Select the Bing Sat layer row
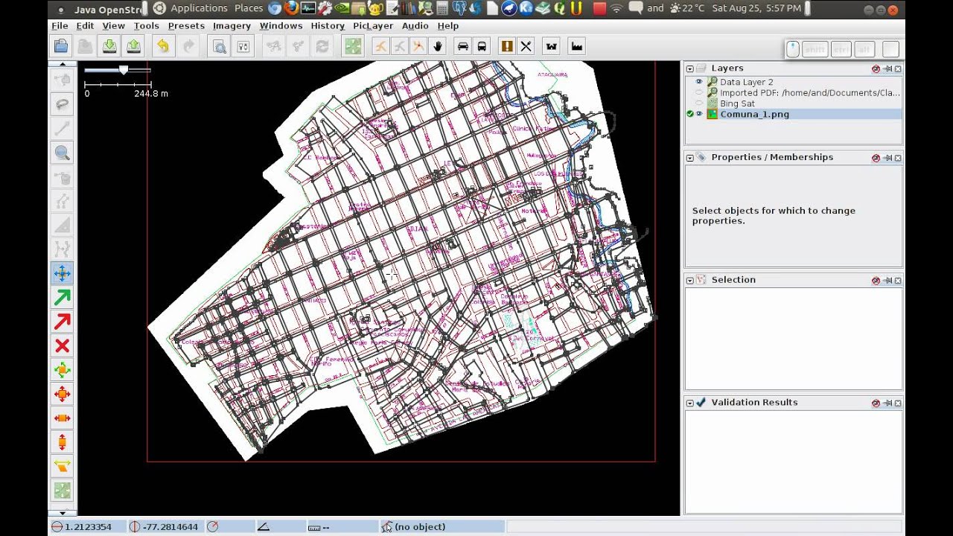The width and height of the screenshot is (953, 536). tap(793, 103)
